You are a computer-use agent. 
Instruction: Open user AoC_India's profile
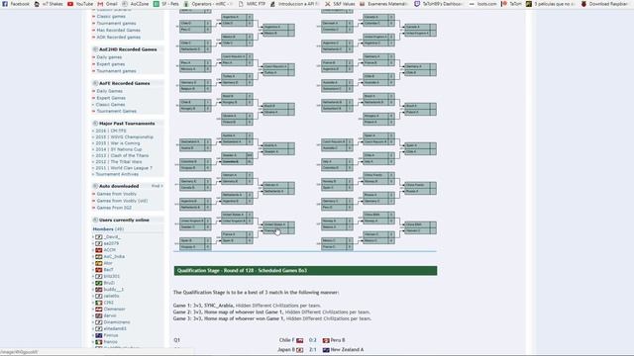(114, 257)
